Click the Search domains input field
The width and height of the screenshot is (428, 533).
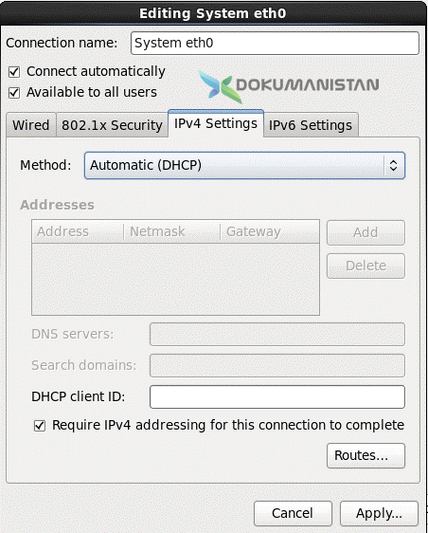click(x=277, y=365)
